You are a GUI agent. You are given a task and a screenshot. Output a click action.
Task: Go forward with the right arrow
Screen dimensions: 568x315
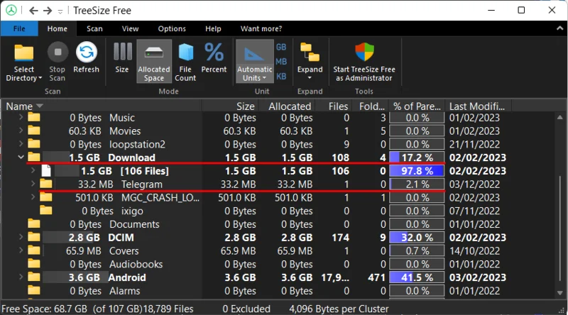coord(48,11)
